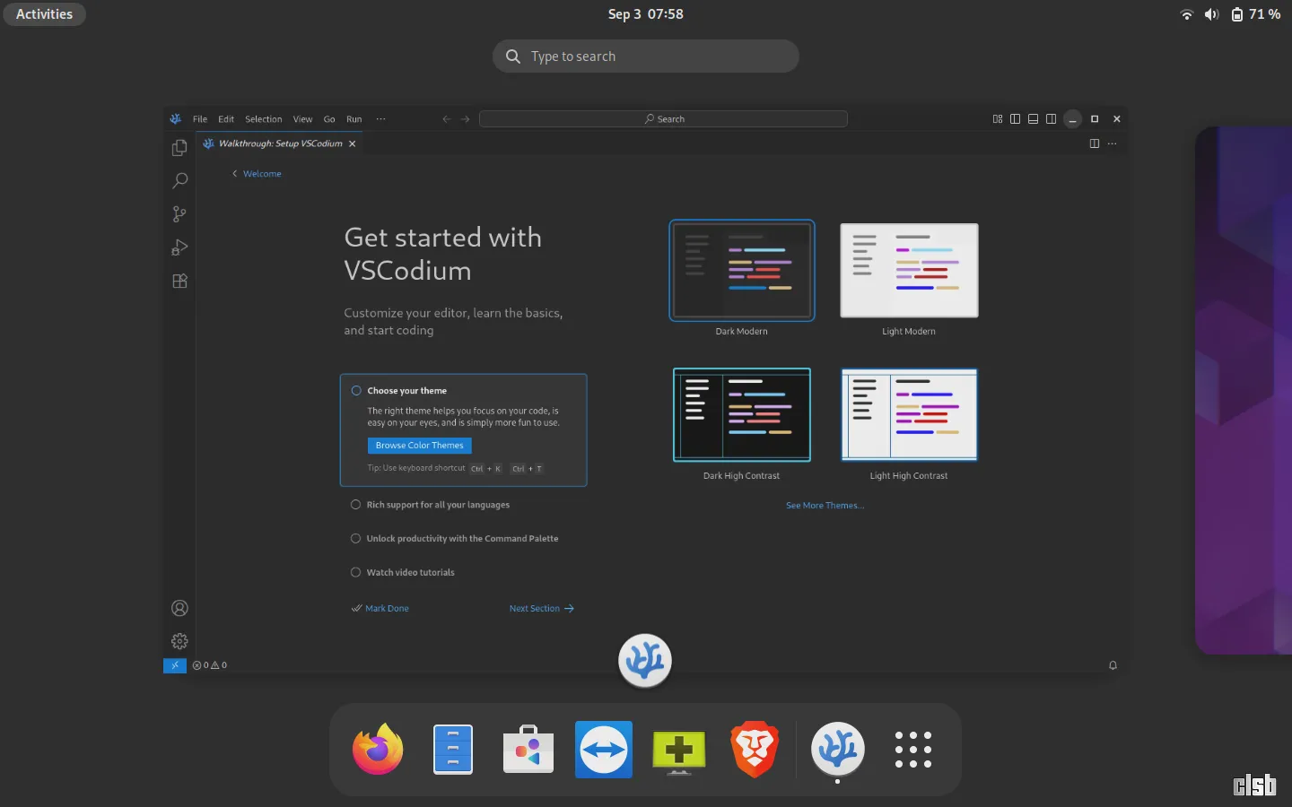The height and width of the screenshot is (807, 1292).
Task: Open the green plus monitor app in dock
Action: [679, 751]
